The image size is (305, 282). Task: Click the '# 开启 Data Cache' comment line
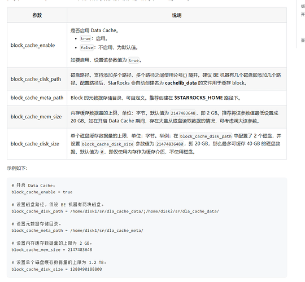point(33,186)
